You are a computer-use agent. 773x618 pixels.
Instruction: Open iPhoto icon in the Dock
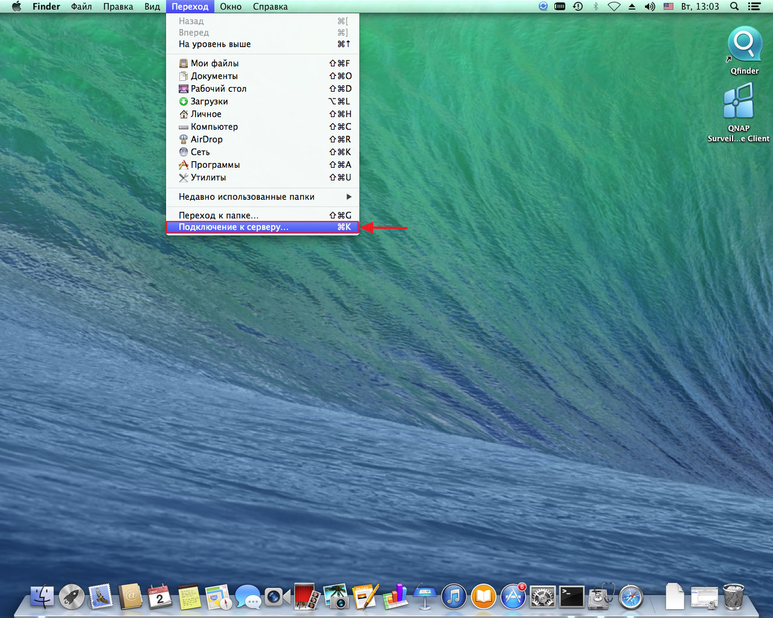(x=336, y=597)
